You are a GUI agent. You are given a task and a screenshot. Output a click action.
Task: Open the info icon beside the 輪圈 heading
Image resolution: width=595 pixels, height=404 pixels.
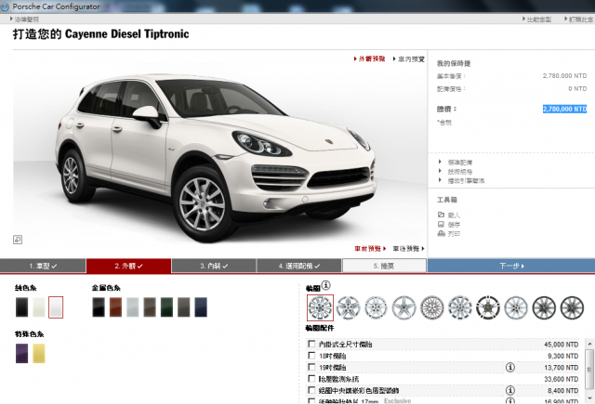tap(326, 284)
